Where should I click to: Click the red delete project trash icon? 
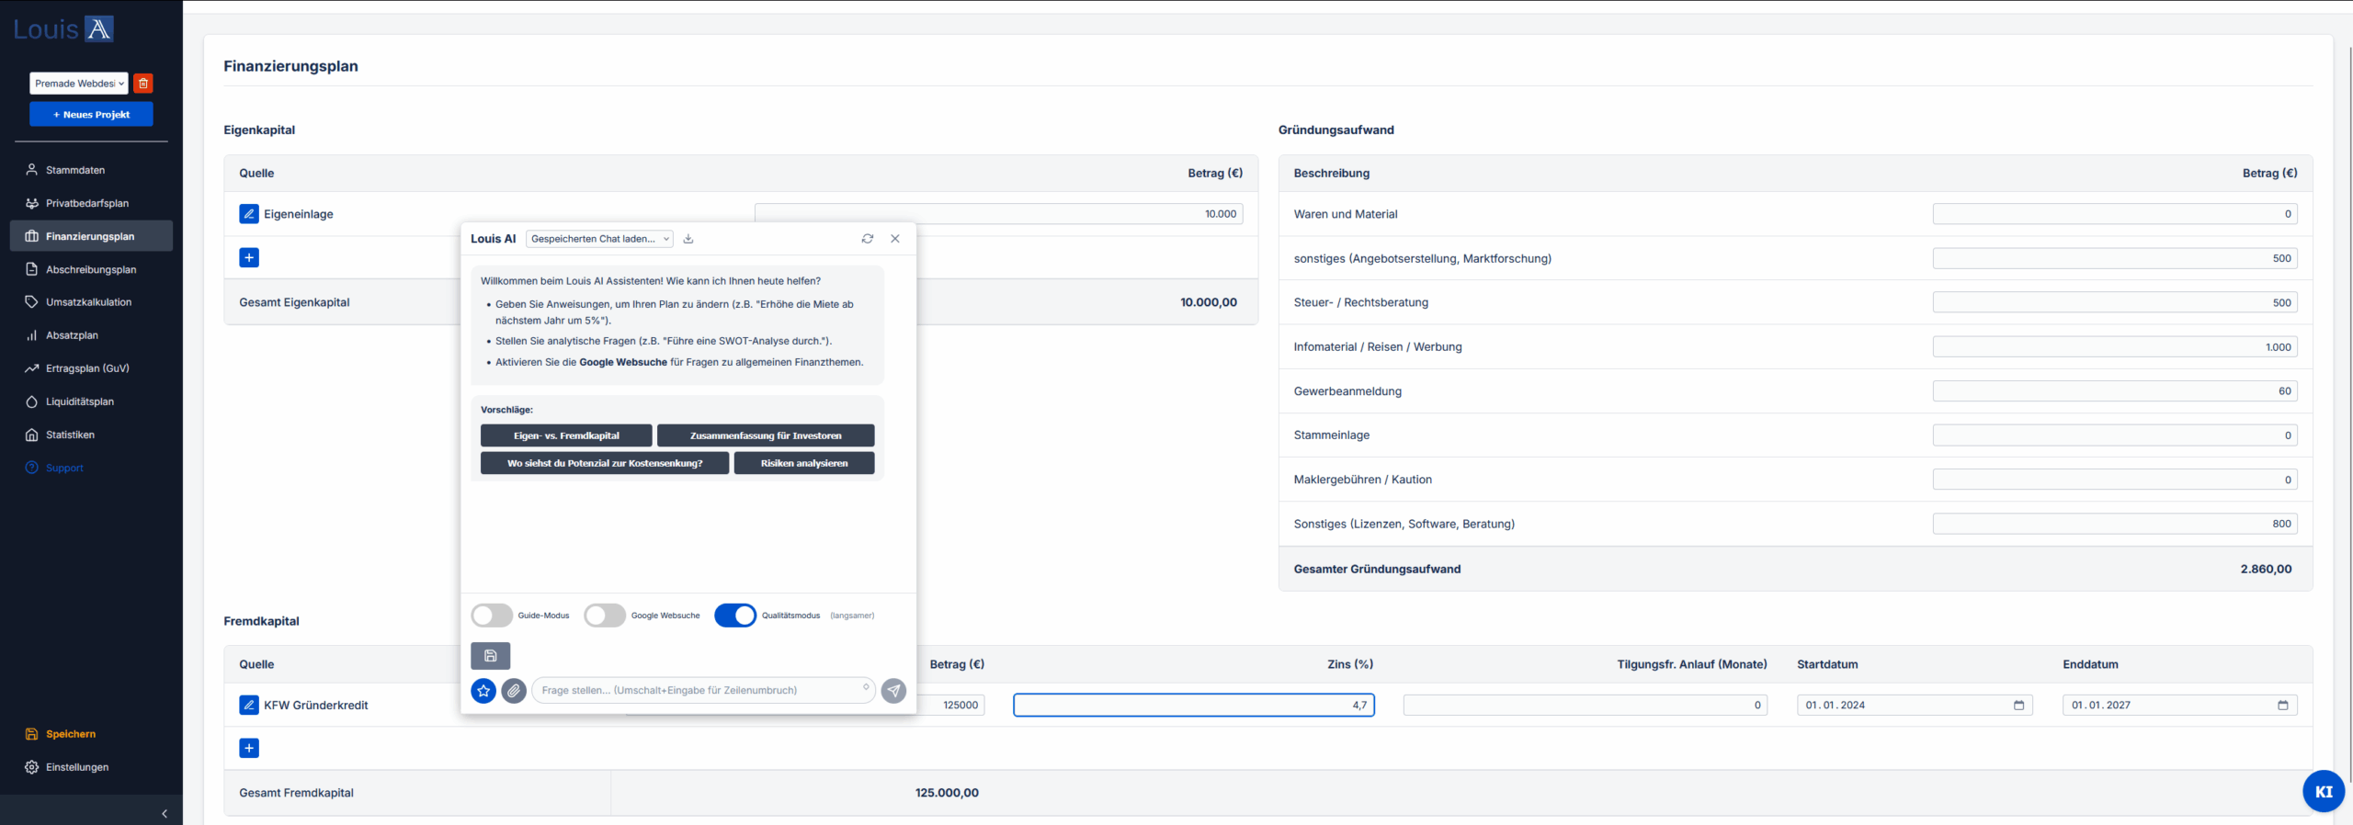[143, 84]
